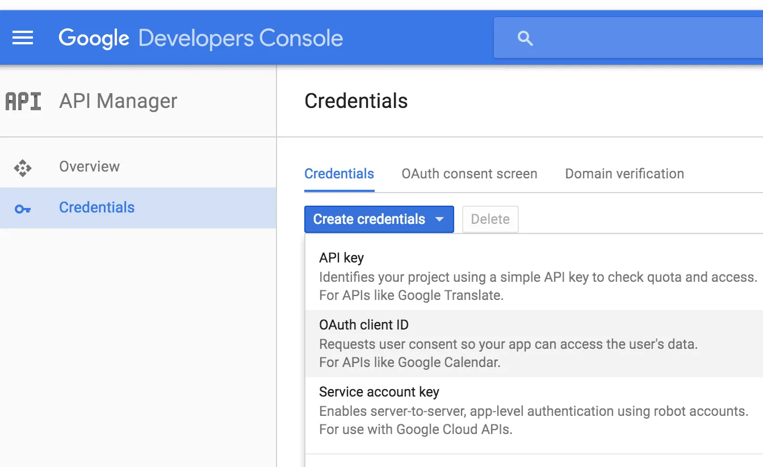This screenshot has width=763, height=467.
Task: Click the Google Developers Console logo
Action: 200,38
